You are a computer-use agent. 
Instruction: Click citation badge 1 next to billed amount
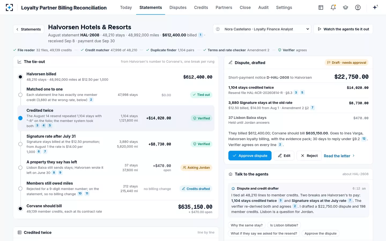[x=200, y=35]
